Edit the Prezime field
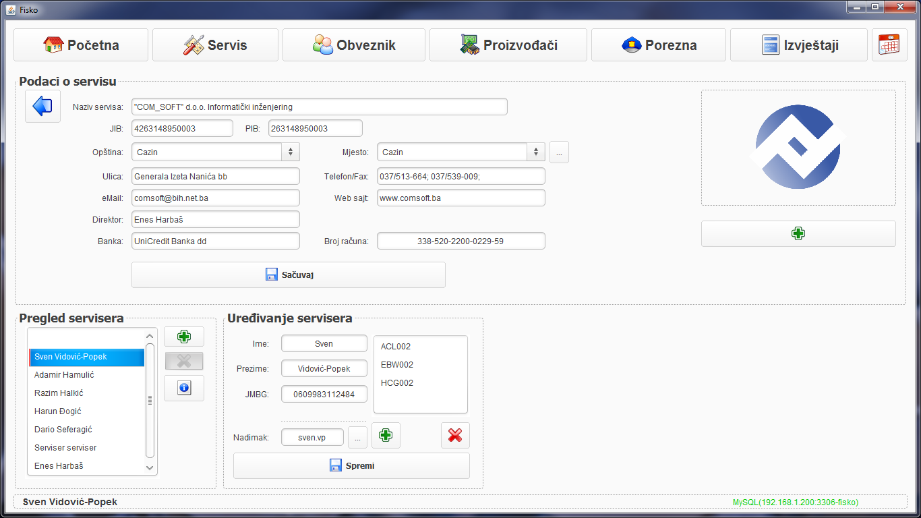The width and height of the screenshot is (921, 518). (324, 368)
